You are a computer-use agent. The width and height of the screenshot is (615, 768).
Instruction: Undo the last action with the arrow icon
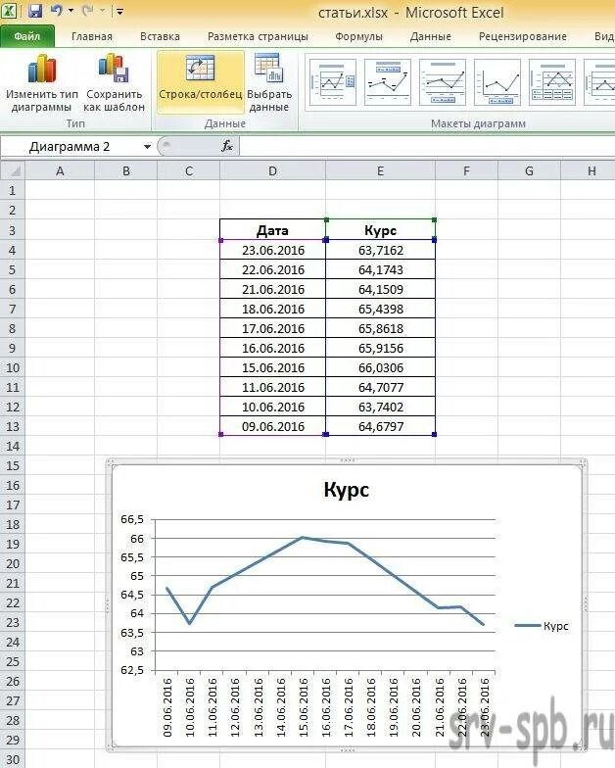[57, 10]
